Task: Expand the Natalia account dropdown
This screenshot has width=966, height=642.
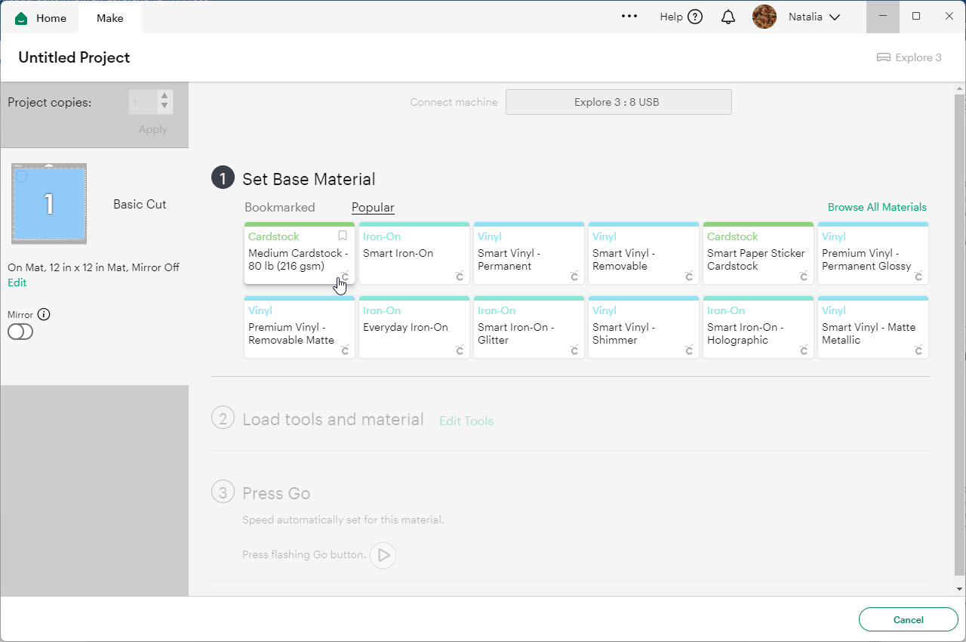Action: (835, 17)
